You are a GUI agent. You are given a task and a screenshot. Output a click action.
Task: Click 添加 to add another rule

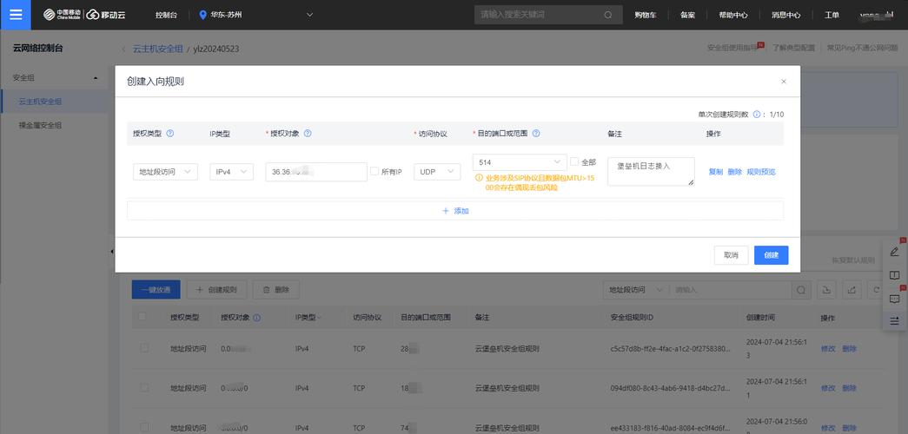tap(455, 211)
